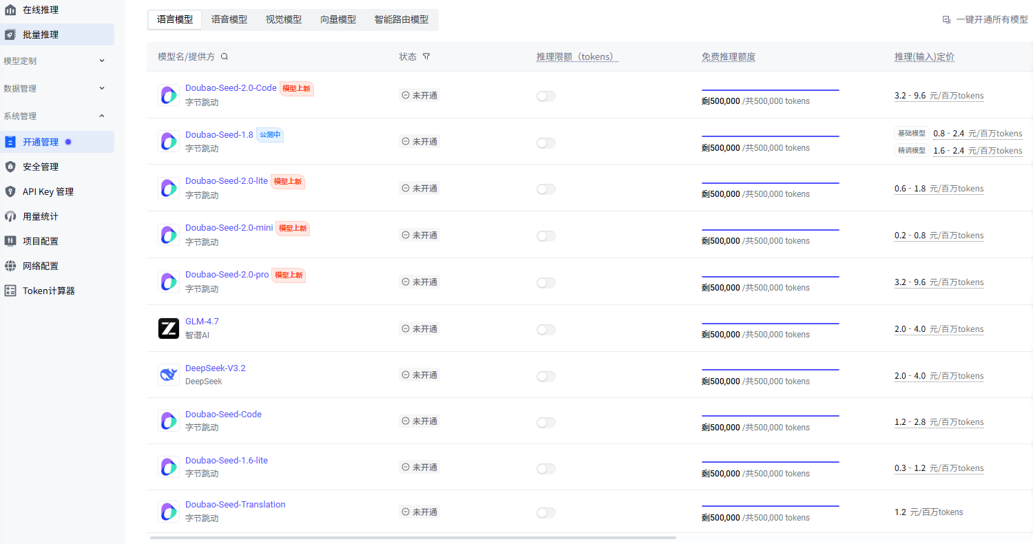Click the Doubao-Seed-1.6-lite model logo
The height and width of the screenshot is (544, 1033).
[169, 467]
